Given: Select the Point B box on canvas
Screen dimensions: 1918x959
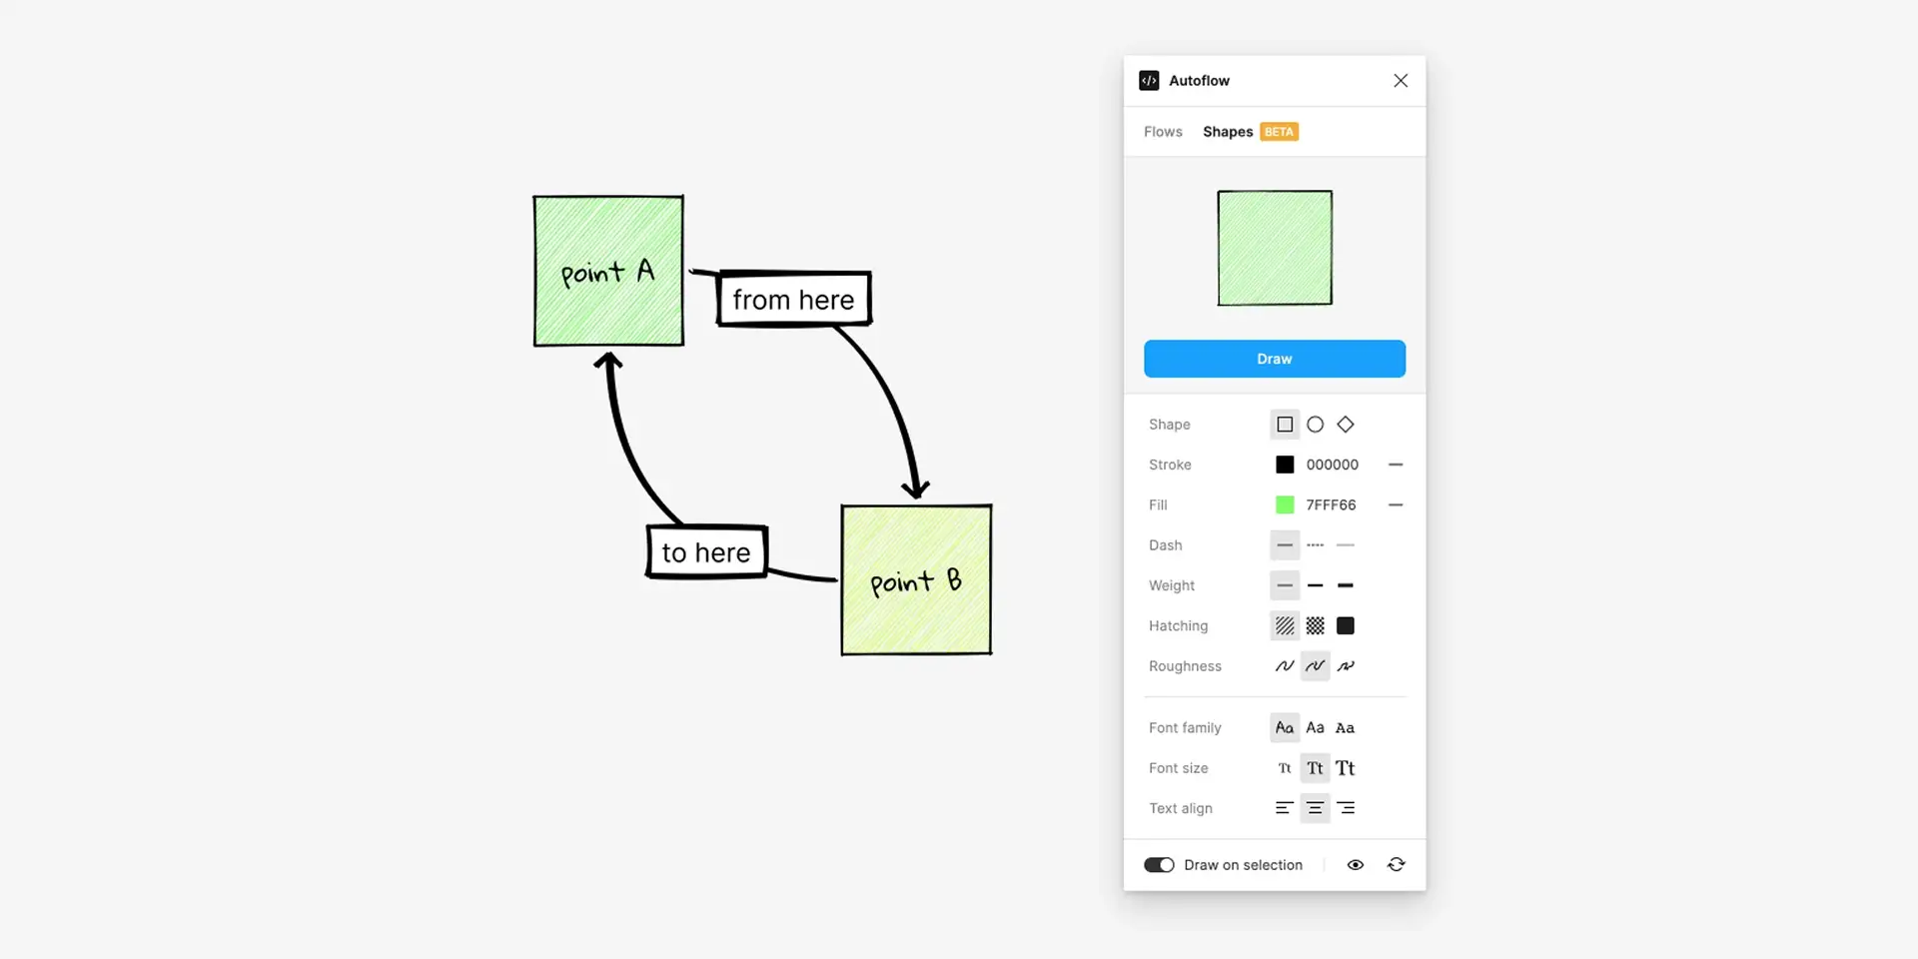Looking at the screenshot, I should point(916,580).
